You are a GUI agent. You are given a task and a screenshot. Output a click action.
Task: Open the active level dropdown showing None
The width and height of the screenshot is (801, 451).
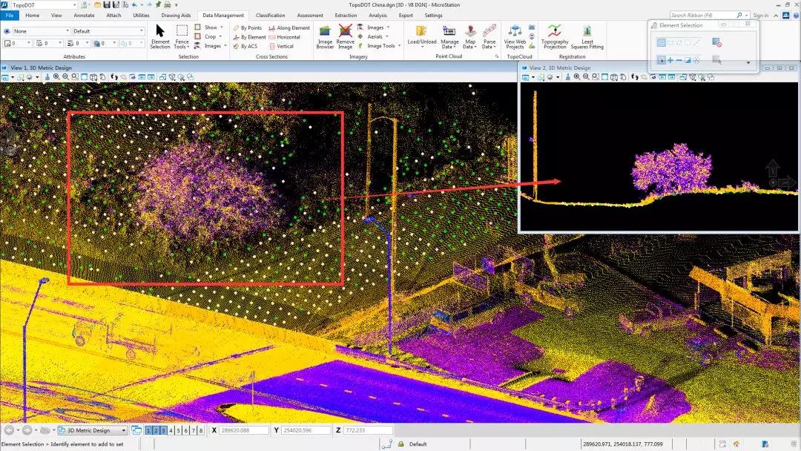click(x=41, y=31)
